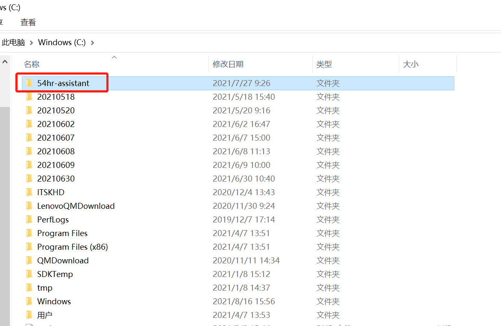Click the 20210607 folder icon
The height and width of the screenshot is (326, 501).
click(29, 138)
